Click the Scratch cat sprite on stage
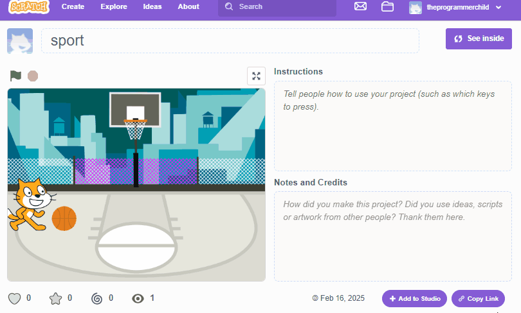The height and width of the screenshot is (313, 521). 32,205
